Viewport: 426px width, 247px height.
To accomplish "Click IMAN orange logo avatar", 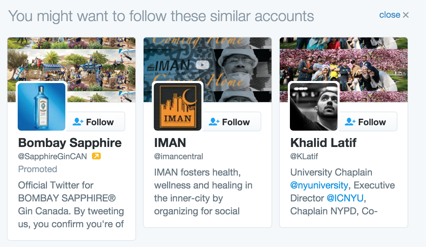I will (x=178, y=106).
